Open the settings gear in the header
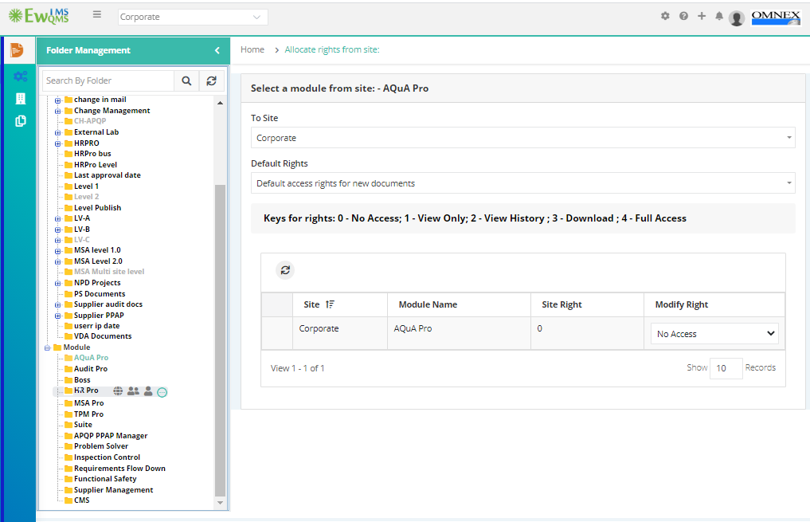This screenshot has height=522, width=810. (x=665, y=16)
